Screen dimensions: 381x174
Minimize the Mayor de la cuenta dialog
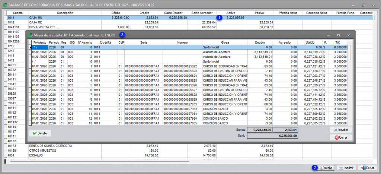328,35
